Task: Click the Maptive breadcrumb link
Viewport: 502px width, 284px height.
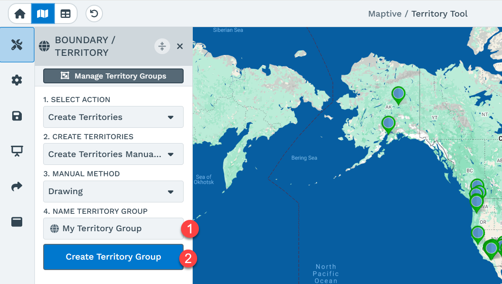Action: click(x=385, y=14)
